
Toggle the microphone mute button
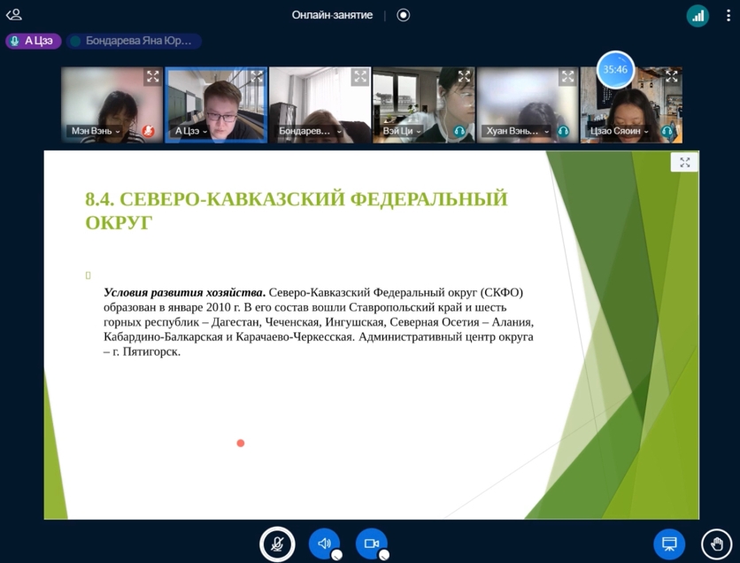pyautogui.click(x=277, y=544)
